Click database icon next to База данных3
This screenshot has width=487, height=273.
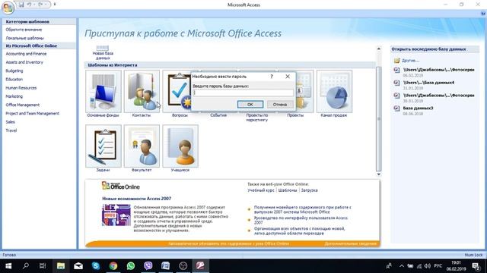[x=396, y=108]
